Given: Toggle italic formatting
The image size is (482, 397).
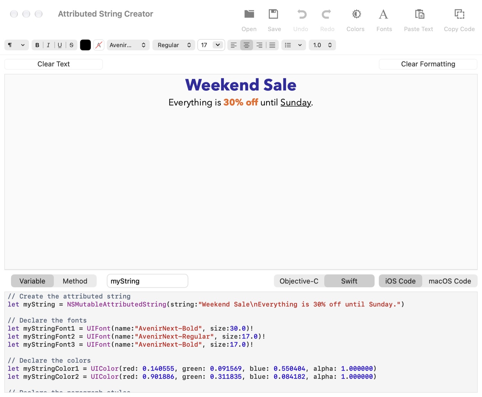Looking at the screenshot, I should 48,45.
